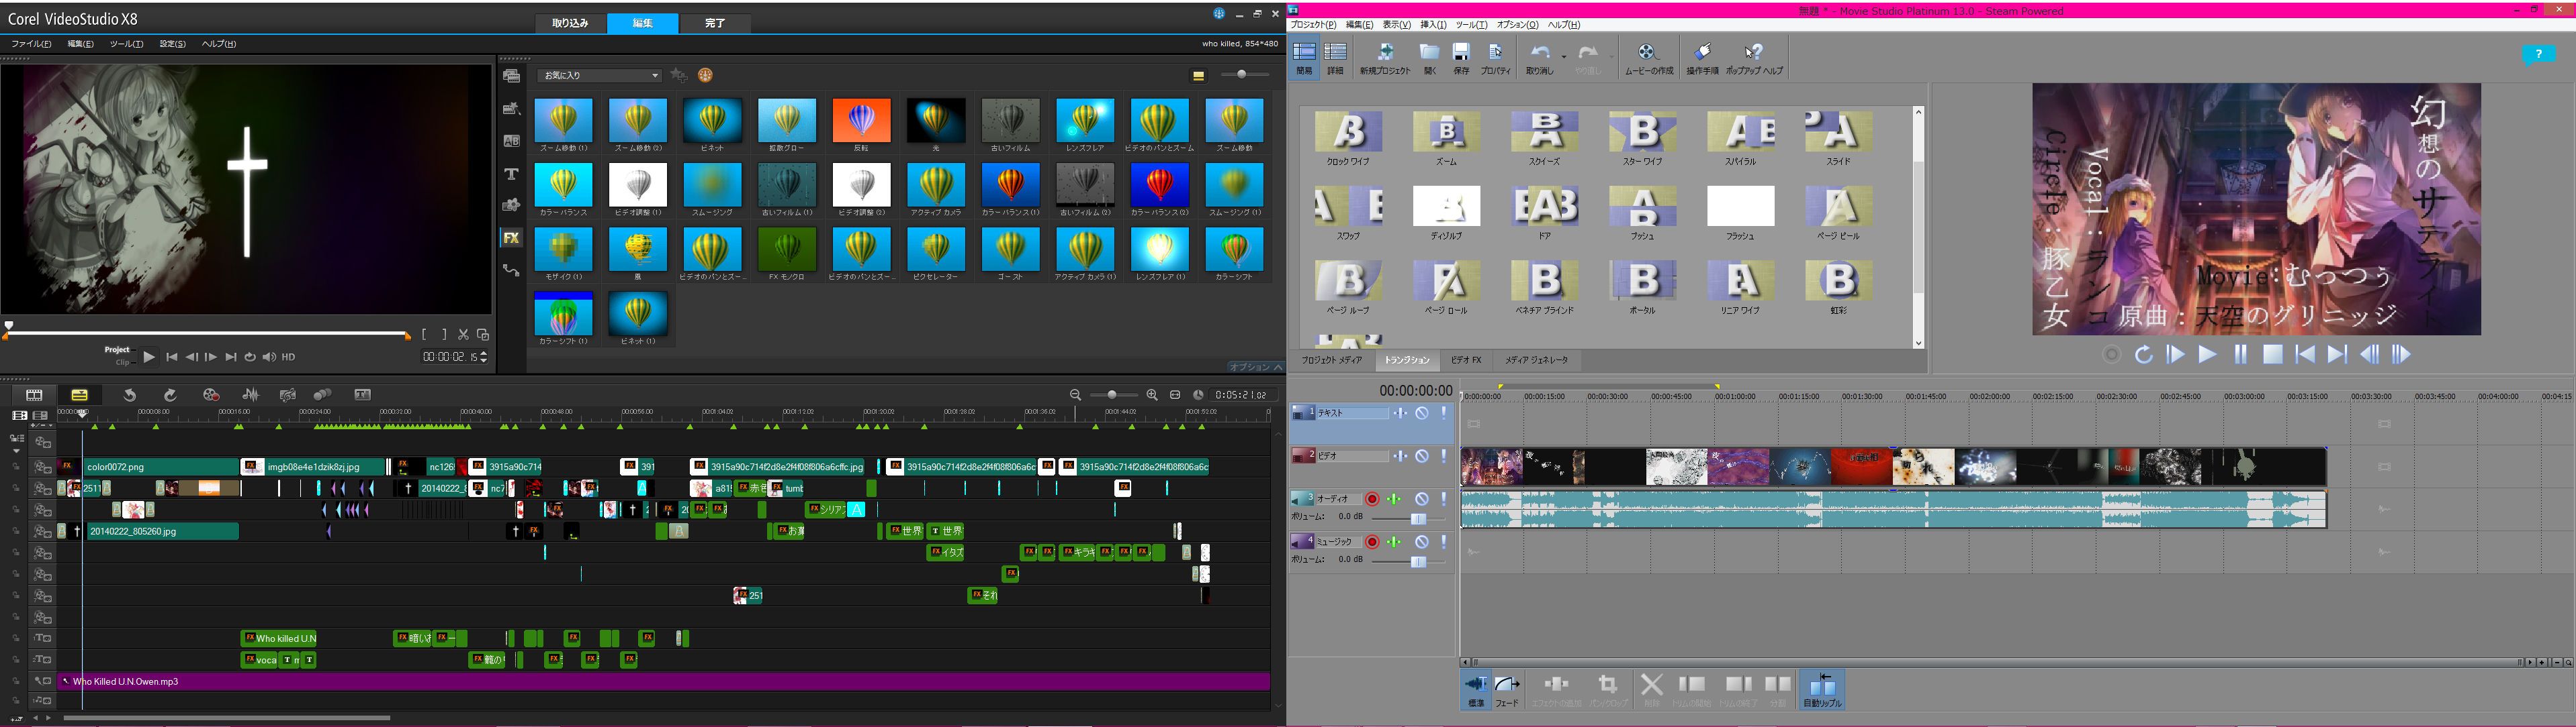
Task: Switch VideoStudio to timeline view
Action: point(79,396)
